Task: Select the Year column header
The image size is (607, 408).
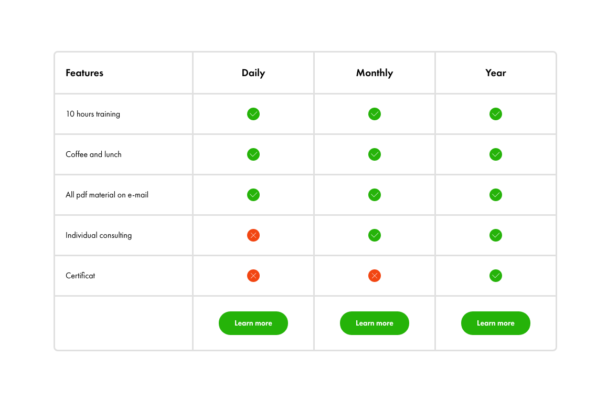Action: (495, 73)
